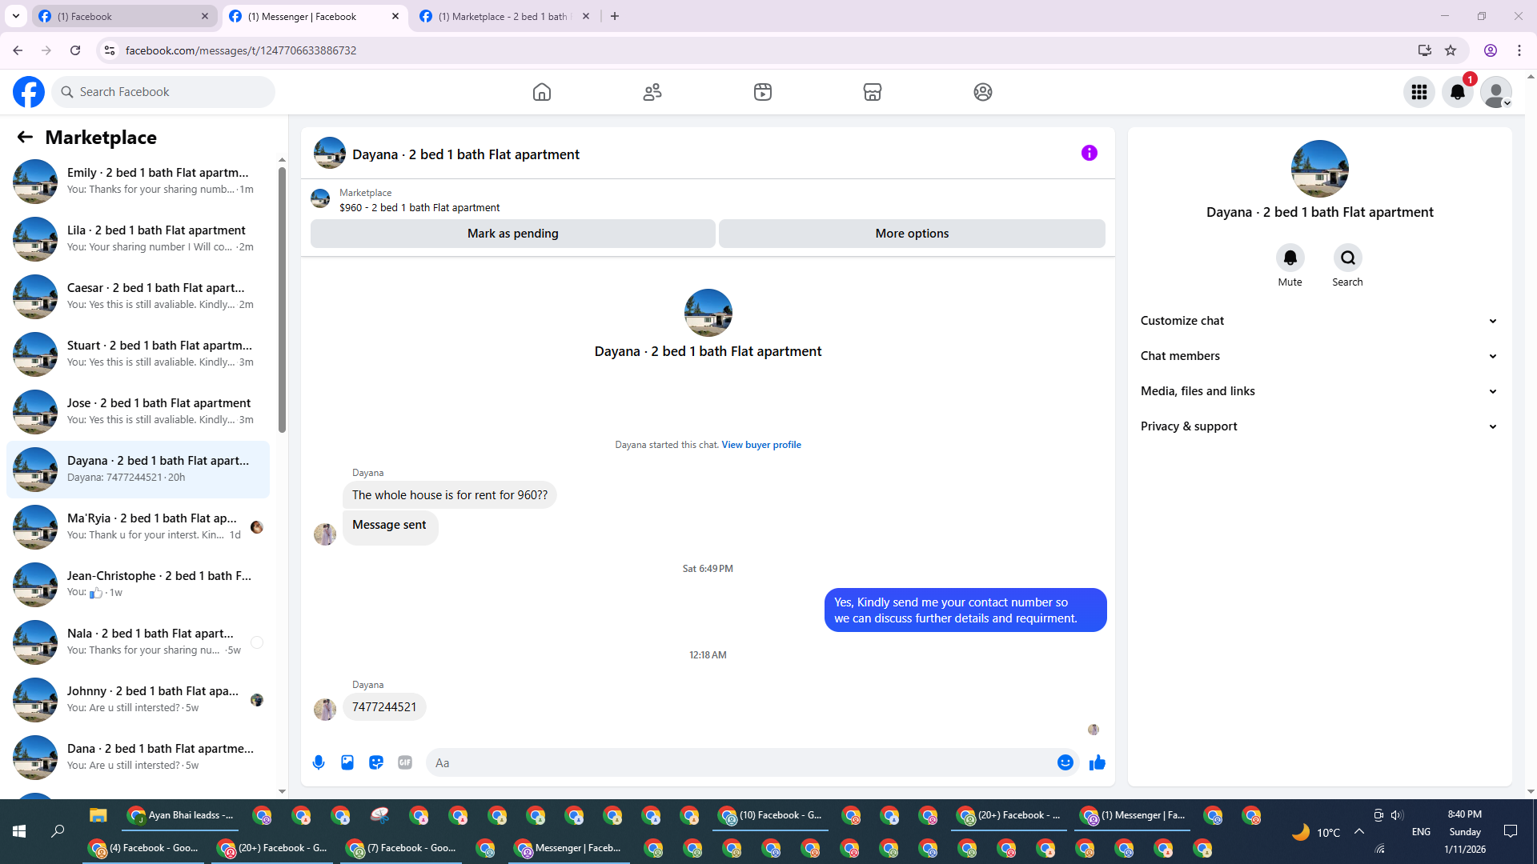Screen dimensions: 1537x864
Task: Open Caesar's chat conversation
Action: click(x=138, y=296)
